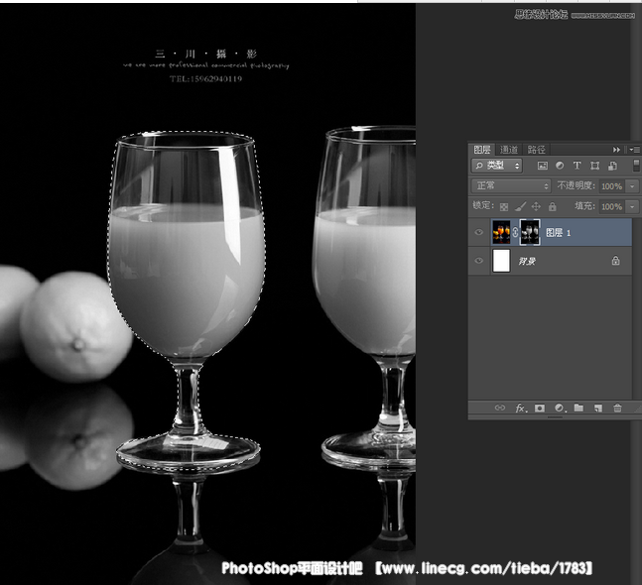Open the 正常 blend mode dropdown
This screenshot has height=585, width=642.
tap(511, 186)
